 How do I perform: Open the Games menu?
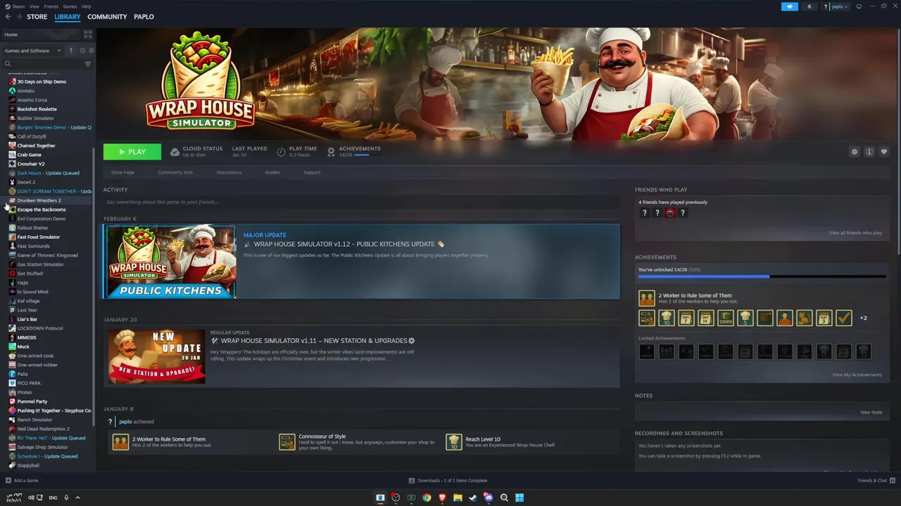[x=70, y=6]
